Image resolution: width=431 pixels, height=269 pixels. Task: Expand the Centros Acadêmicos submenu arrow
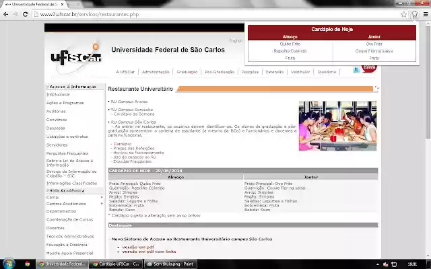102,204
